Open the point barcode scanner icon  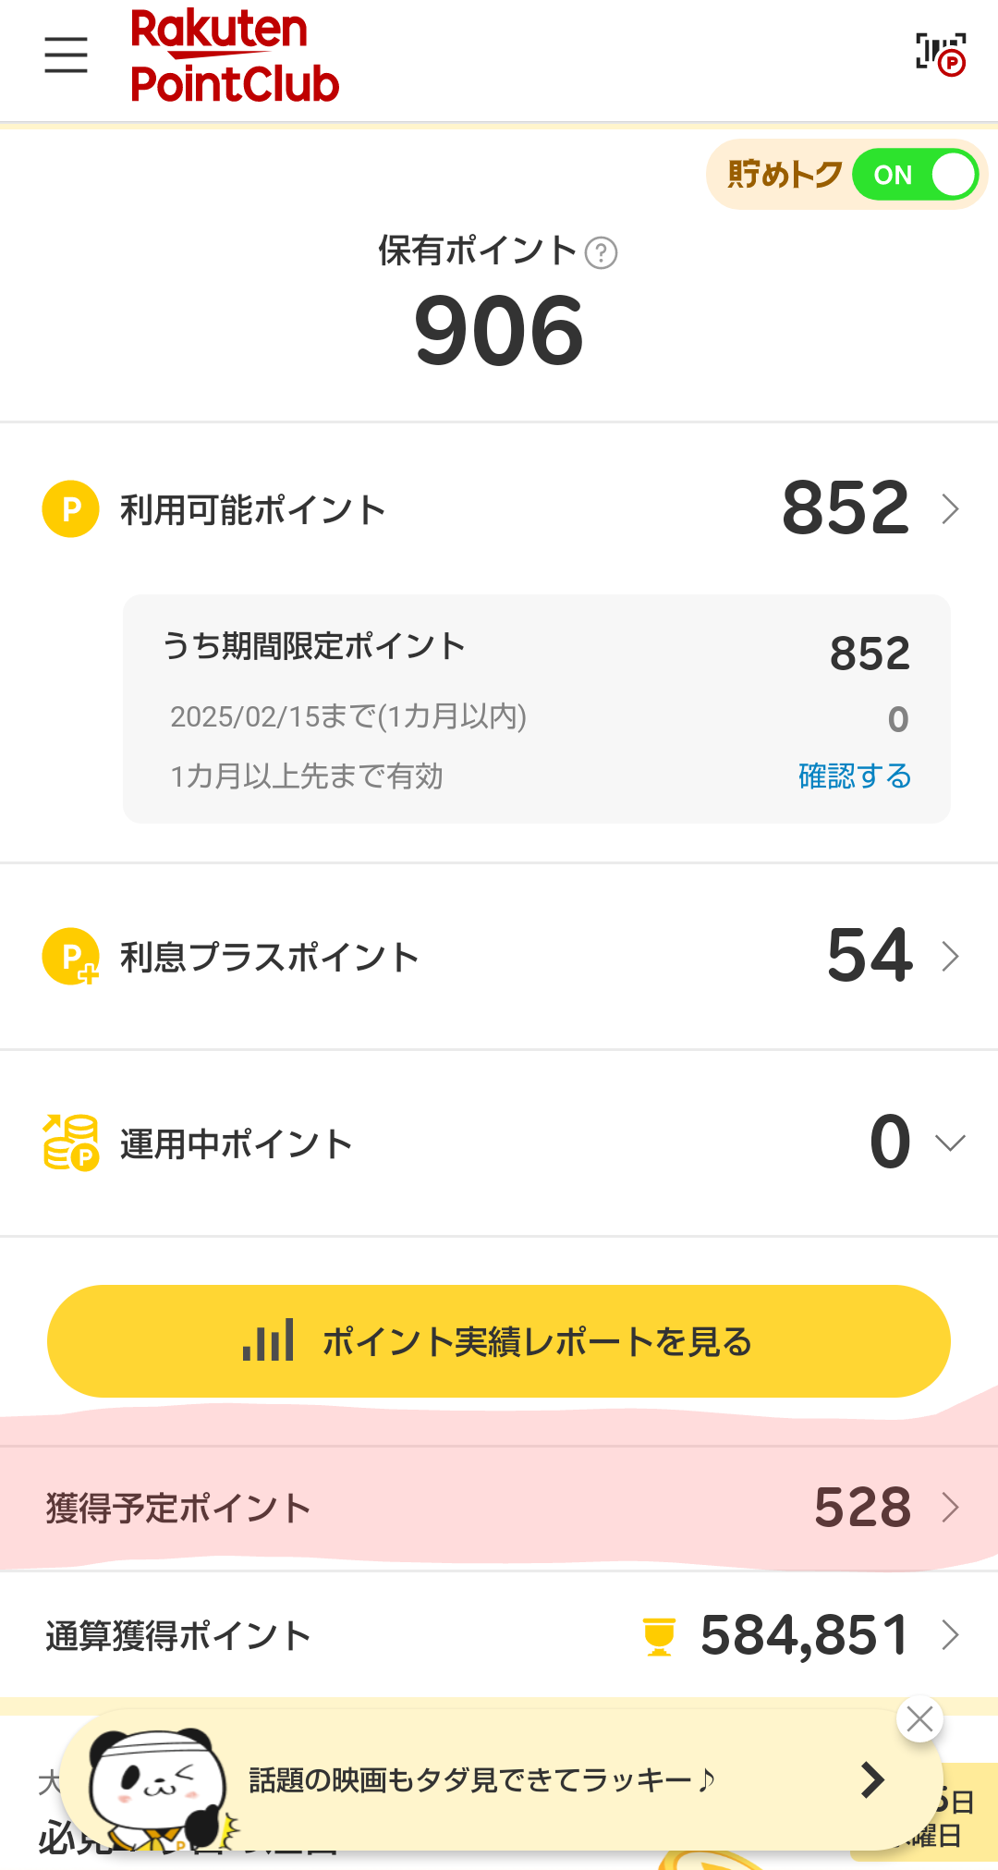point(941,54)
